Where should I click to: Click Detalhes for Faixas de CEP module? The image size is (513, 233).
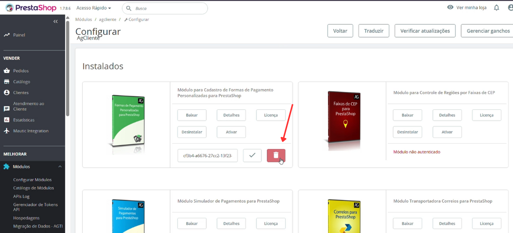pos(447,115)
